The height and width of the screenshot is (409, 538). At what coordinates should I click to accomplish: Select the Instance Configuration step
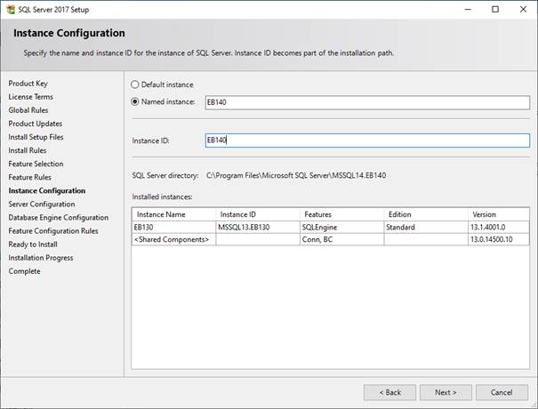click(47, 190)
